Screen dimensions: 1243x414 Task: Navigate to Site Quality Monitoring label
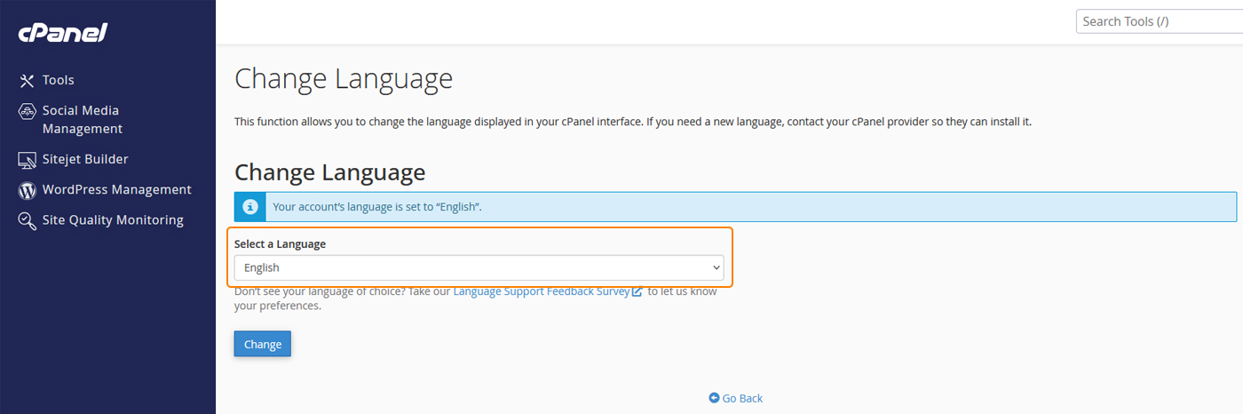[x=113, y=219]
